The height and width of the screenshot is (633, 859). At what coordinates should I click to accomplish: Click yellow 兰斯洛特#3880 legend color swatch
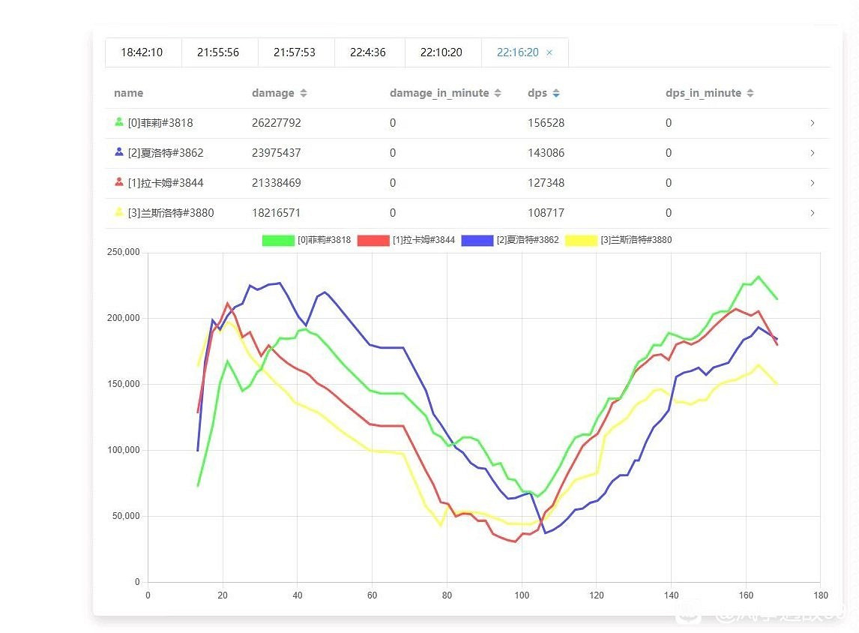pyautogui.click(x=581, y=241)
